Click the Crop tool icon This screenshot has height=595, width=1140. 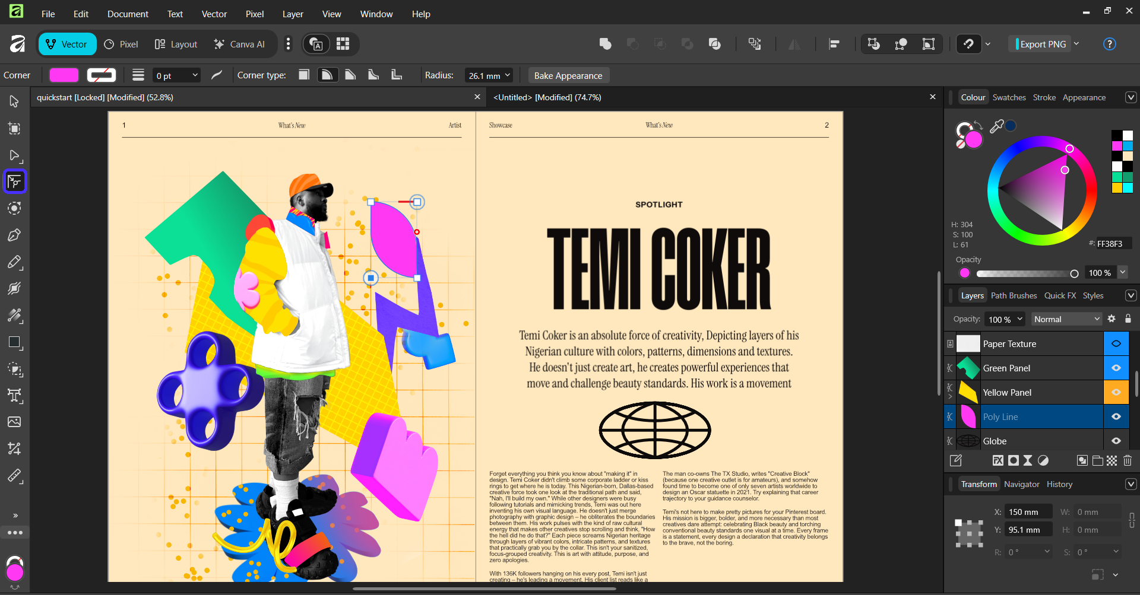pyautogui.click(x=14, y=448)
